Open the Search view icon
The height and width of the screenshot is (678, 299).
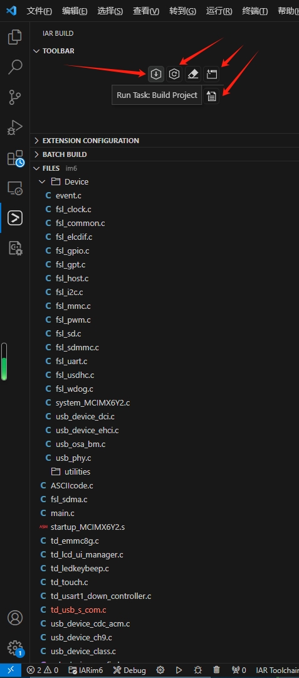pos(15,67)
